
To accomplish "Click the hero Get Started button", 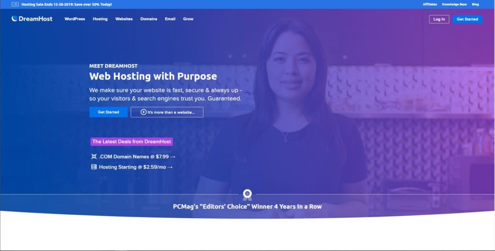I will point(108,112).
